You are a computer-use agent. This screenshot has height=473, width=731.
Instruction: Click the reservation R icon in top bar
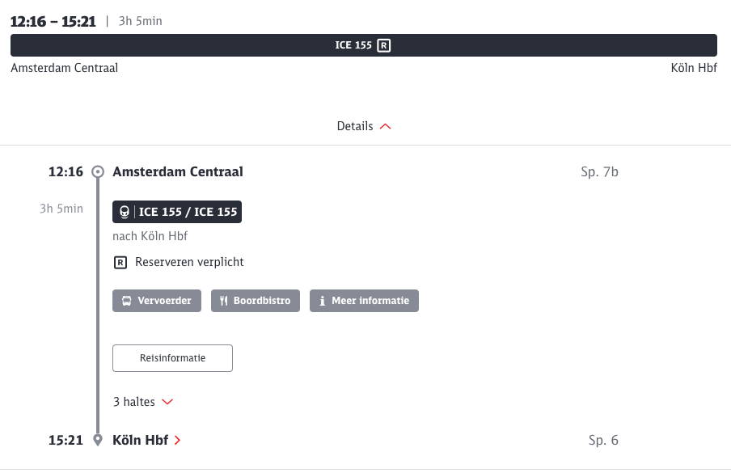(384, 45)
